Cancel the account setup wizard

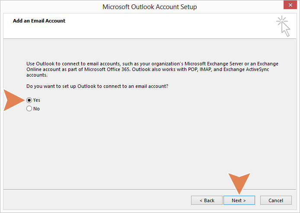pos(276,200)
